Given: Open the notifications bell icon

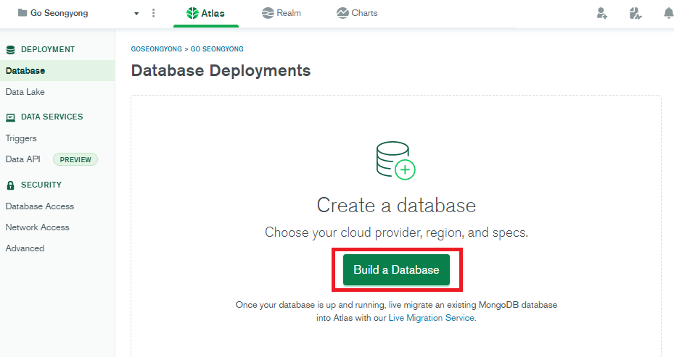Looking at the screenshot, I should pos(668,13).
